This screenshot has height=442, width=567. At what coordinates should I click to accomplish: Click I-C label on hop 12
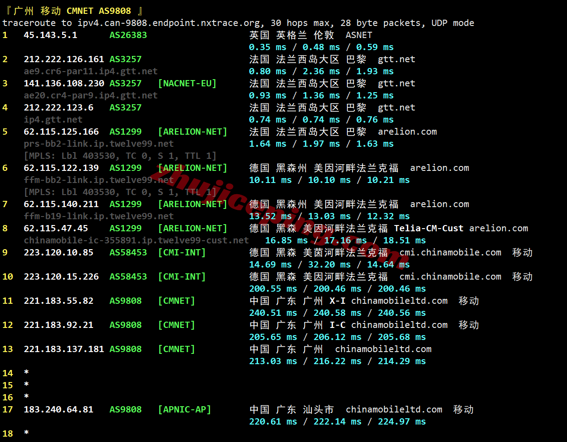click(x=338, y=325)
